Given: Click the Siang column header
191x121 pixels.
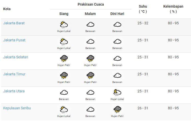Looking at the screenshot, I should click(64, 14).
